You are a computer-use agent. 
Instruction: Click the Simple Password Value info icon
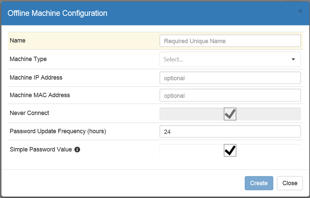(77, 150)
